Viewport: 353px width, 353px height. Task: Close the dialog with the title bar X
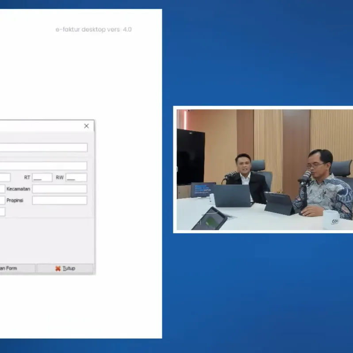point(86,126)
